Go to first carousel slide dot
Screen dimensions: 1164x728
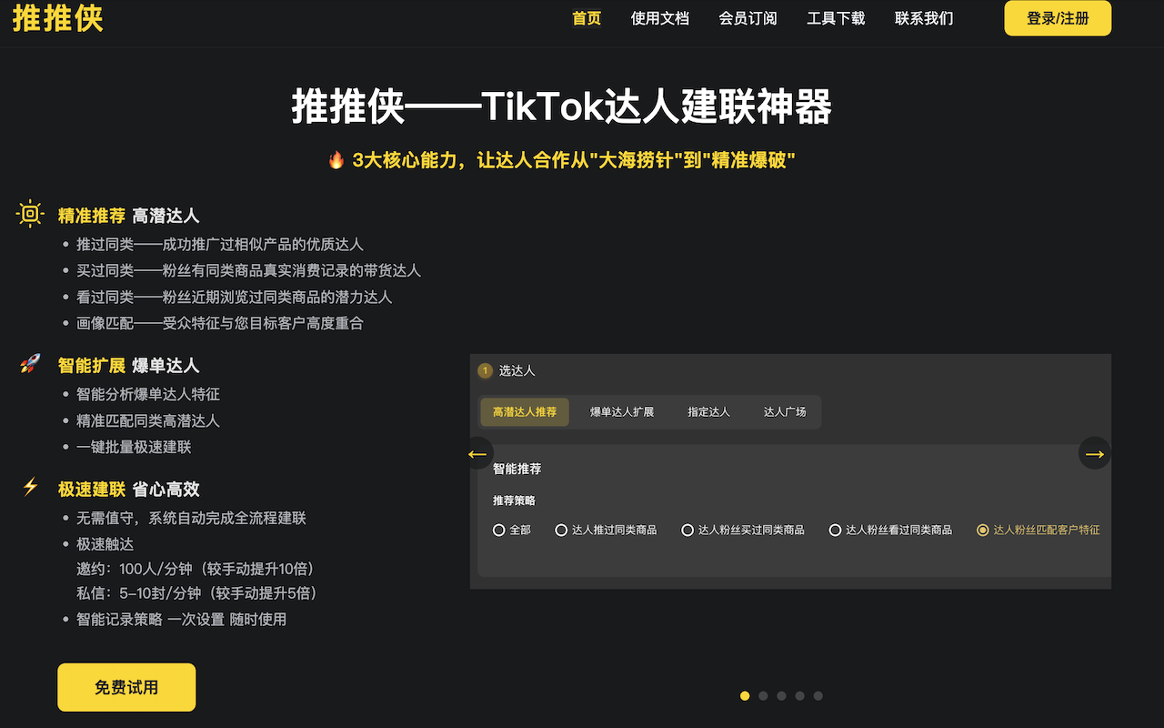click(745, 696)
